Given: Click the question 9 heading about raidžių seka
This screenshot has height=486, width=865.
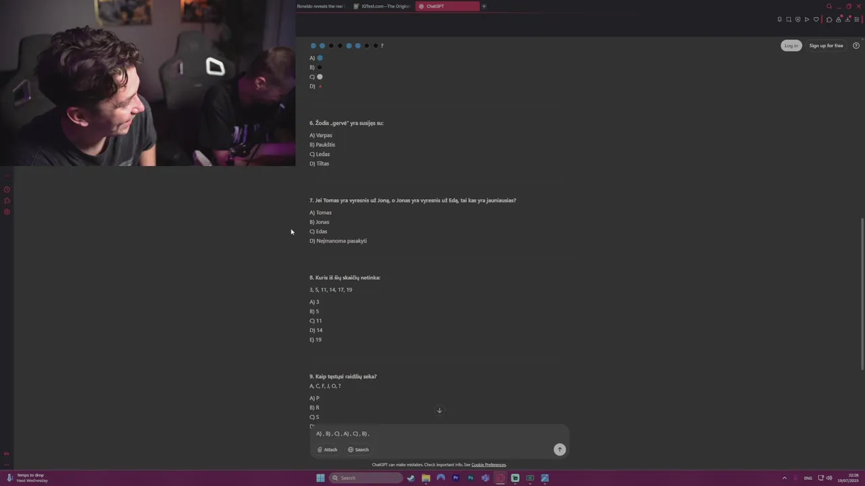Looking at the screenshot, I should [343, 377].
